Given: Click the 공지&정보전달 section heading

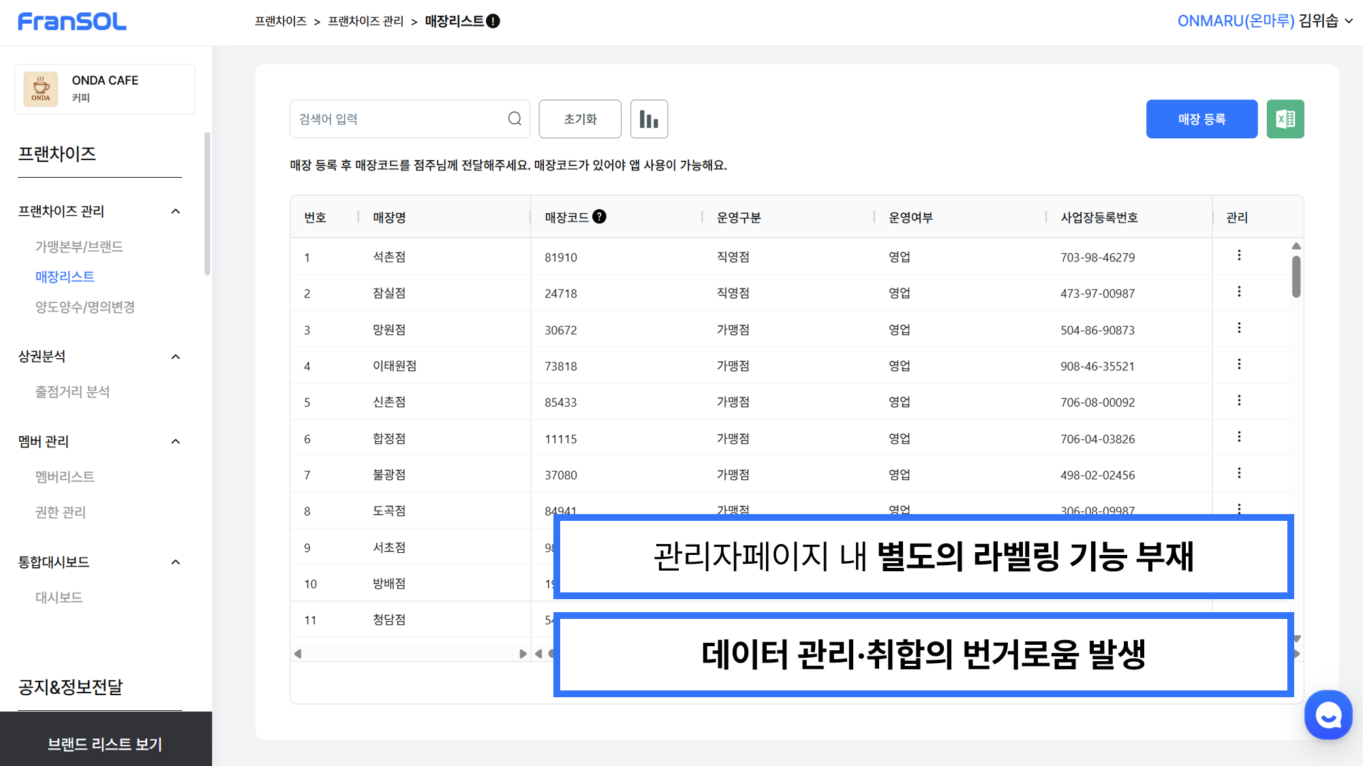Looking at the screenshot, I should (70, 687).
